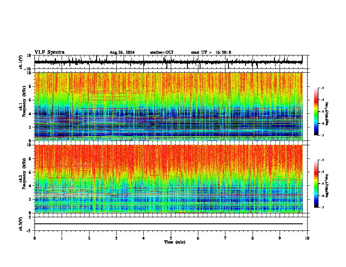346x267 pixels.
Task: Click the 'start UT = 16:30:0' label
Action: pyautogui.click(x=211, y=52)
